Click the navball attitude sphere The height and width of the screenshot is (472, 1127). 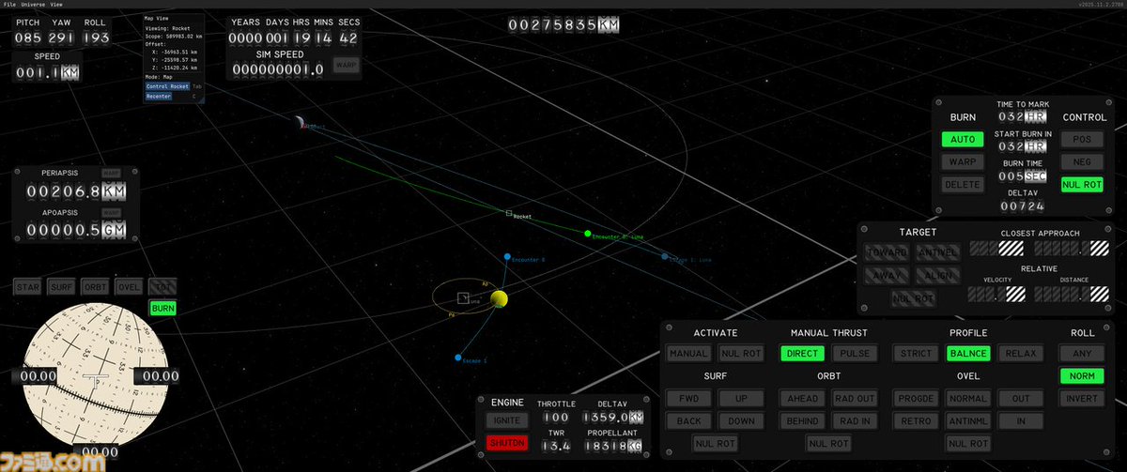click(x=95, y=377)
